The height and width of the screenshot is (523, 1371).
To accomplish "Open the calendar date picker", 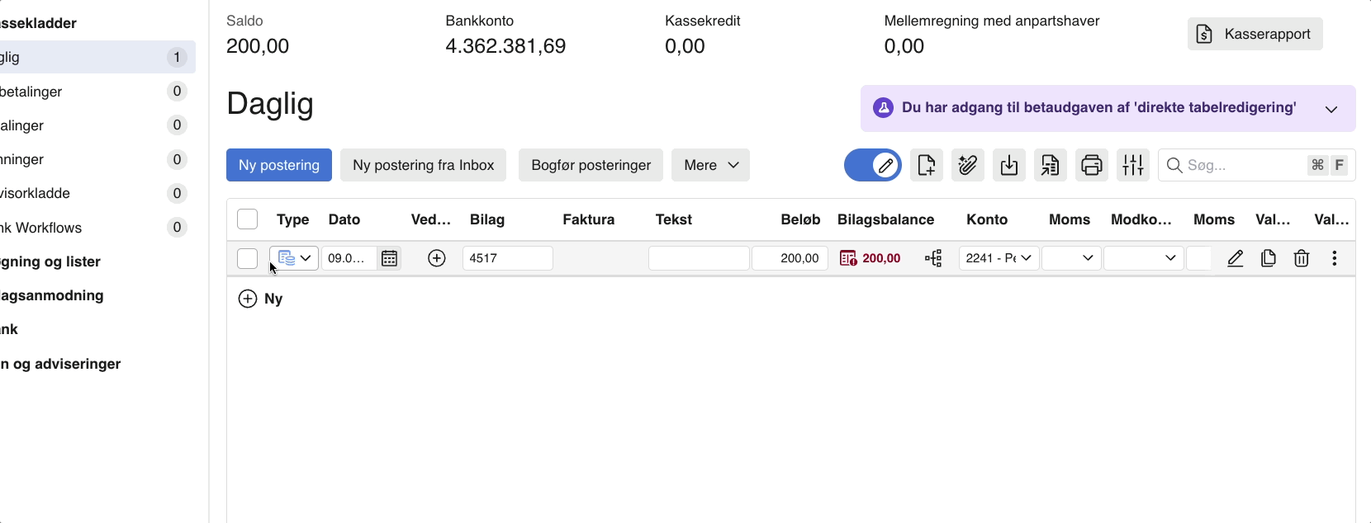I will pyautogui.click(x=389, y=258).
